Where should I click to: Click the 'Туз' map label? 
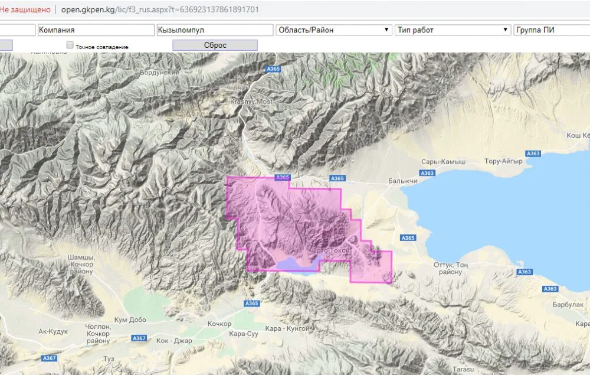[109, 358]
